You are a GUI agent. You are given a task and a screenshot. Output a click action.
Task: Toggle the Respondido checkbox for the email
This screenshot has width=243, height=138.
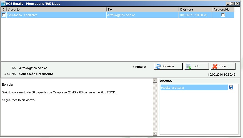(x=223, y=15)
